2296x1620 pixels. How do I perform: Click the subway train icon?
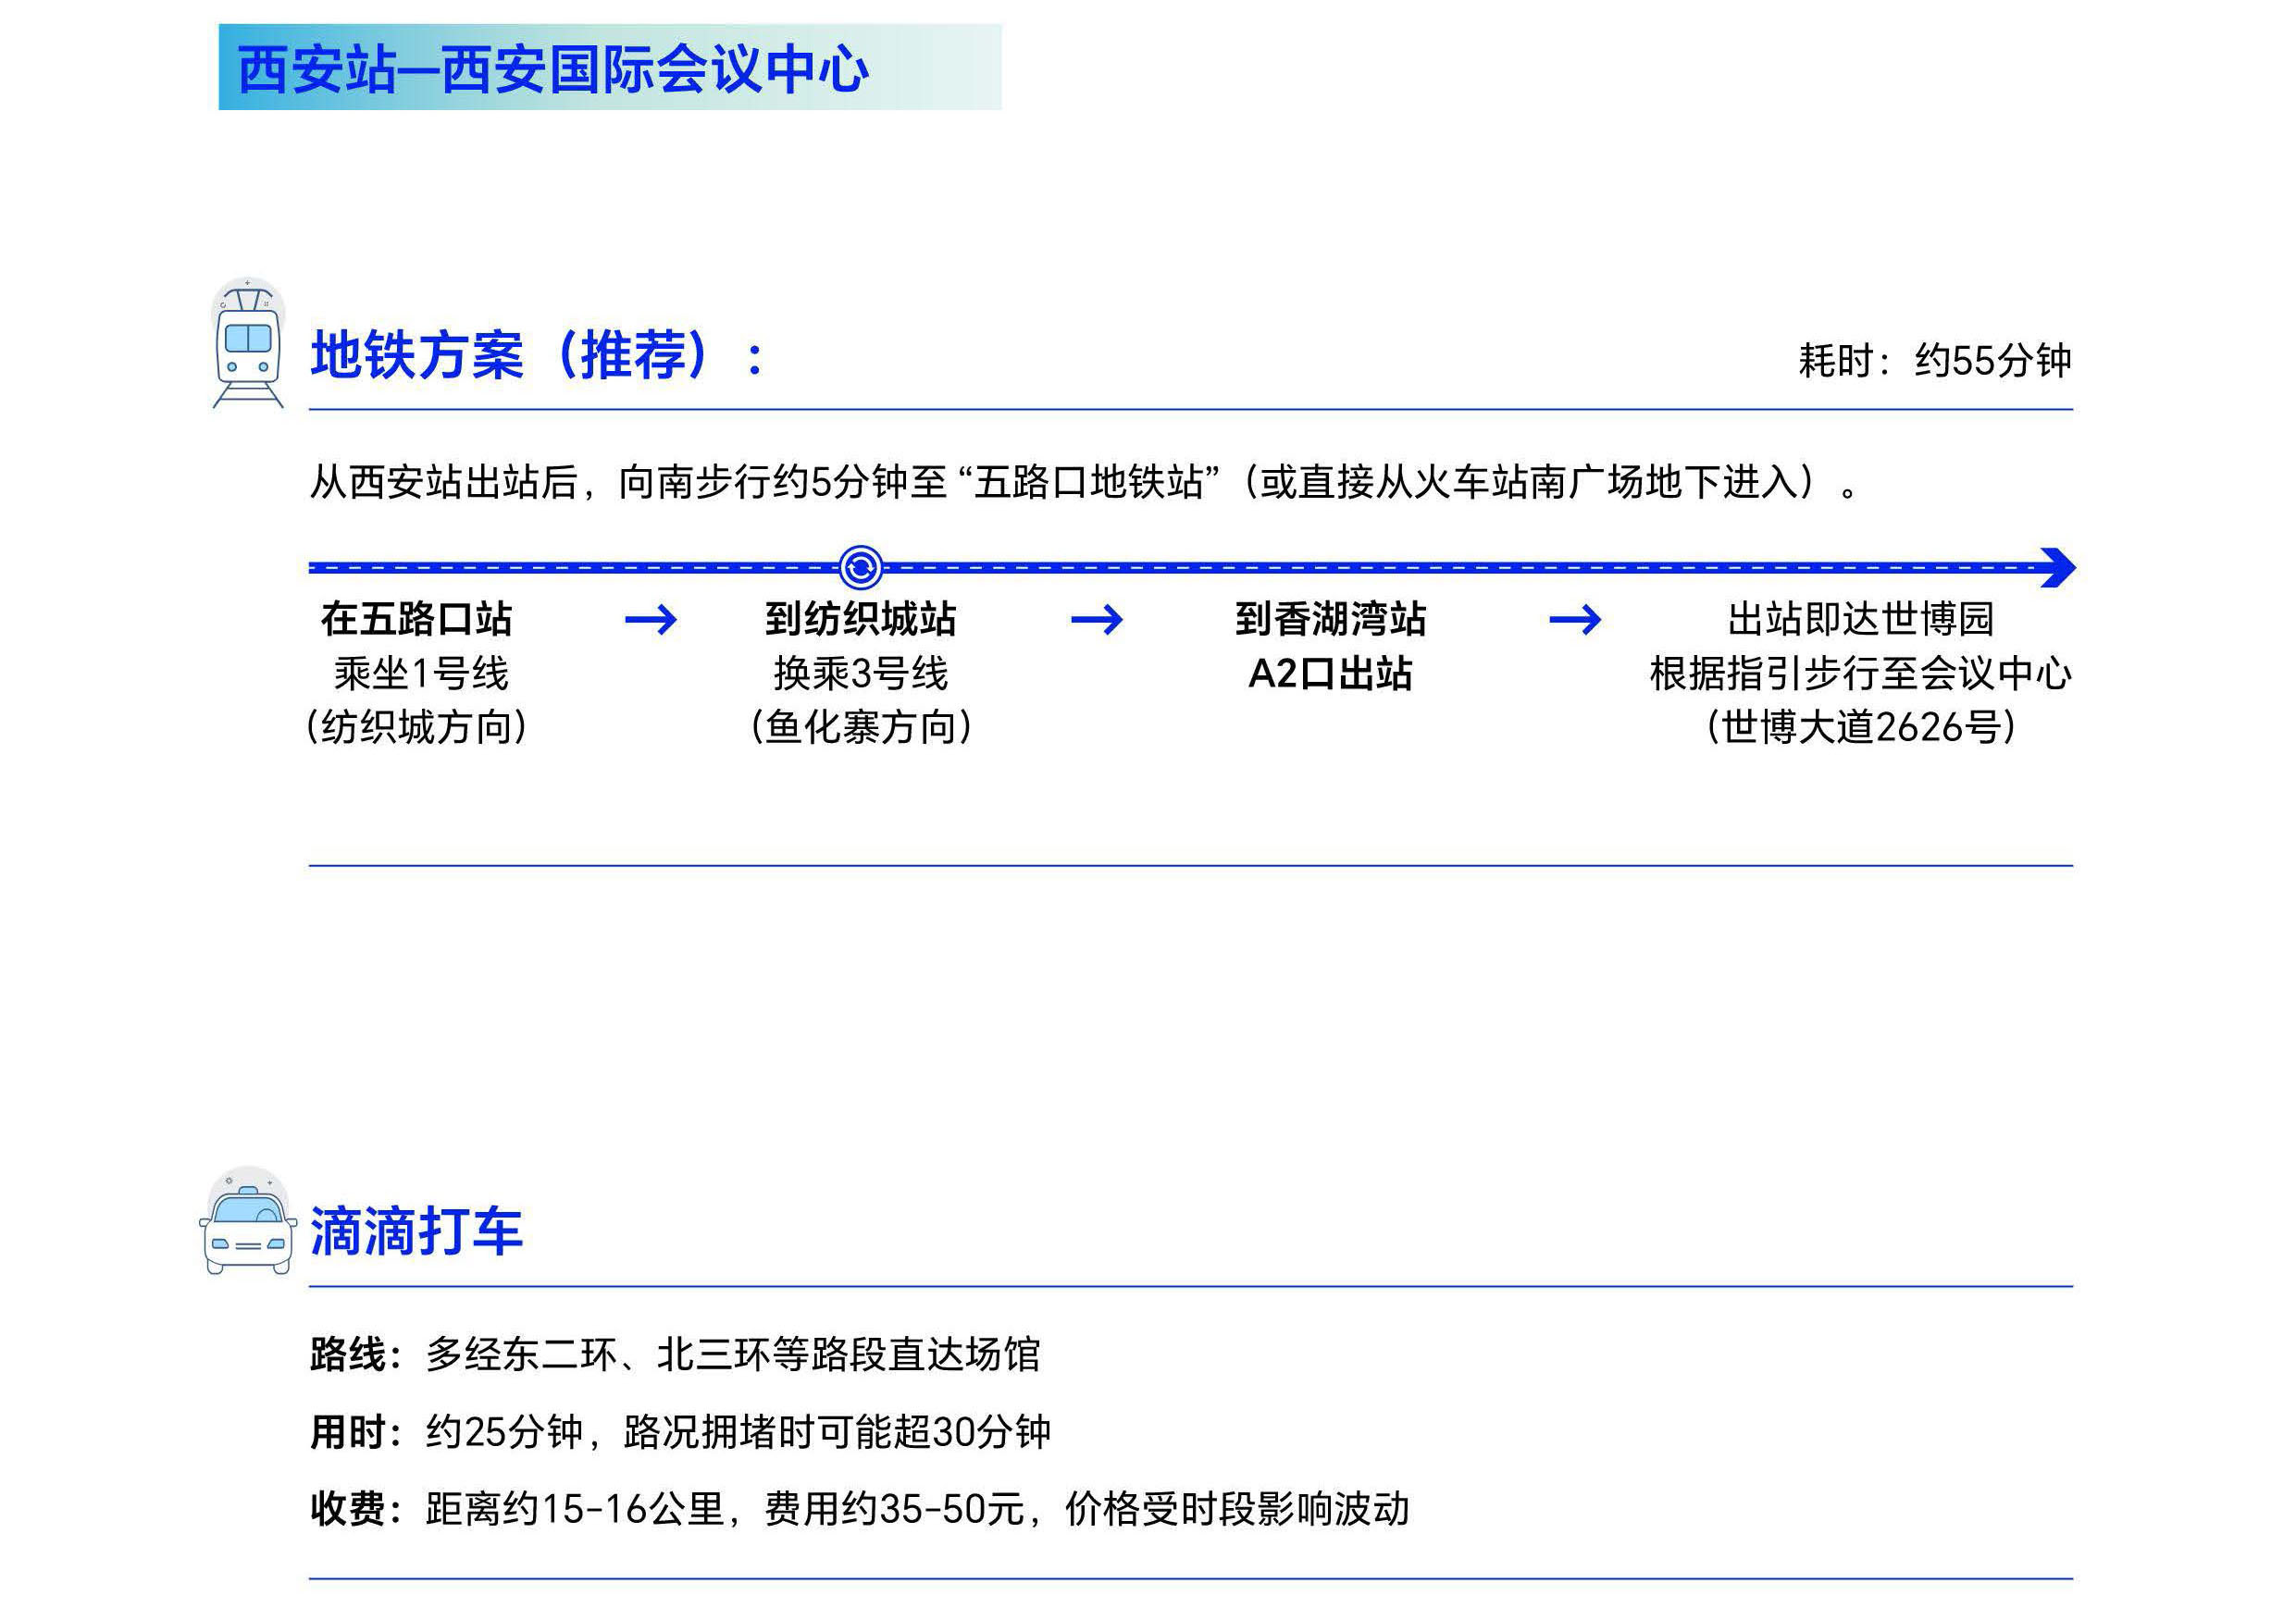pos(248,345)
